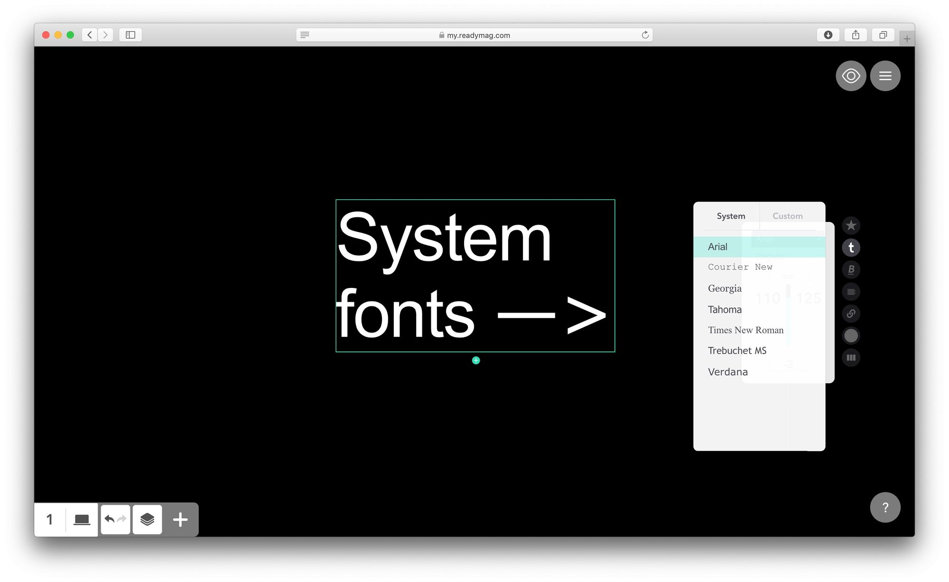The width and height of the screenshot is (949, 582).
Task: Click the bold text style icon
Action: tap(851, 269)
